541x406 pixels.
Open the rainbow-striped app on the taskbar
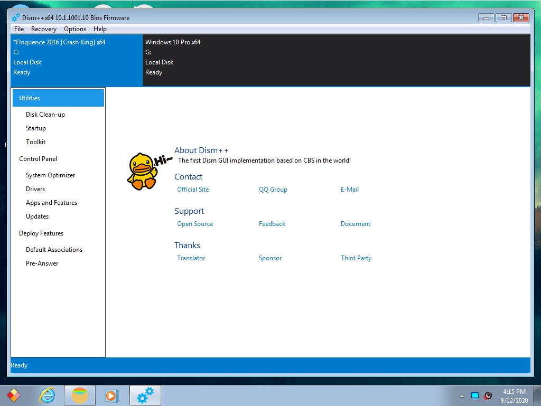coord(79,395)
